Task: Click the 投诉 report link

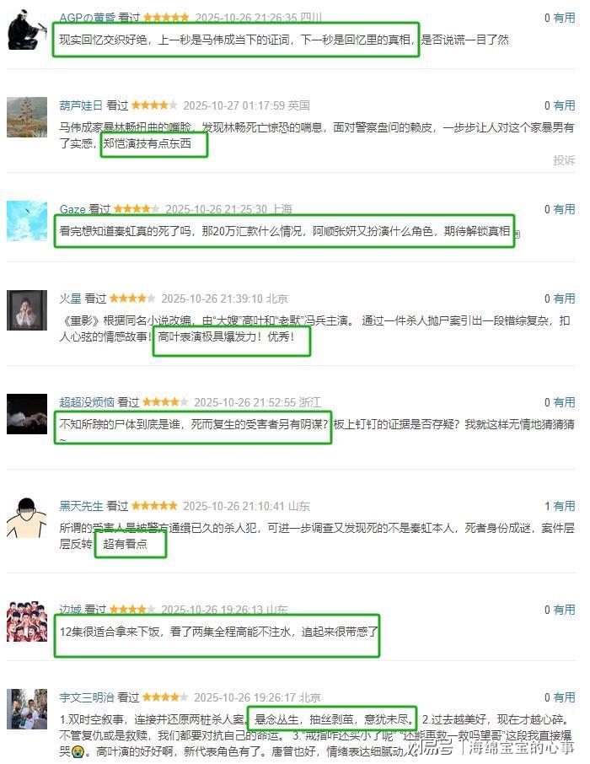Action: 564,160
